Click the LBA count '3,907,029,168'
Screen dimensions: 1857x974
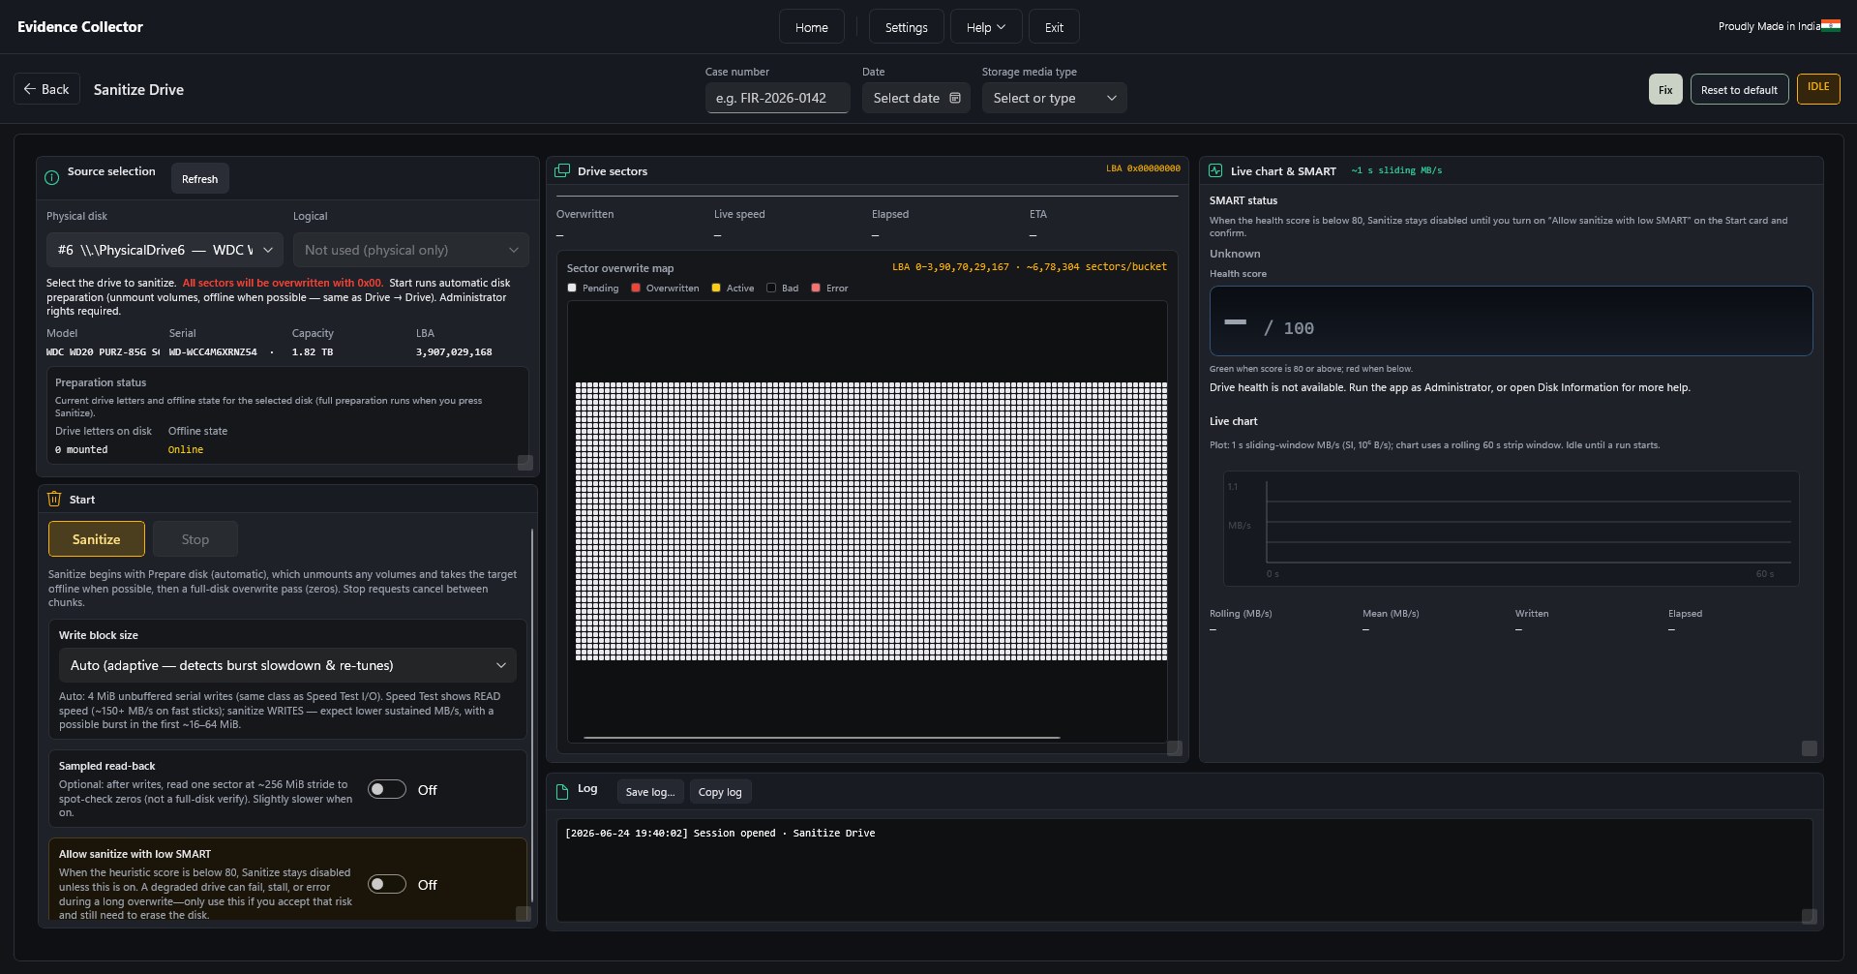point(454,352)
